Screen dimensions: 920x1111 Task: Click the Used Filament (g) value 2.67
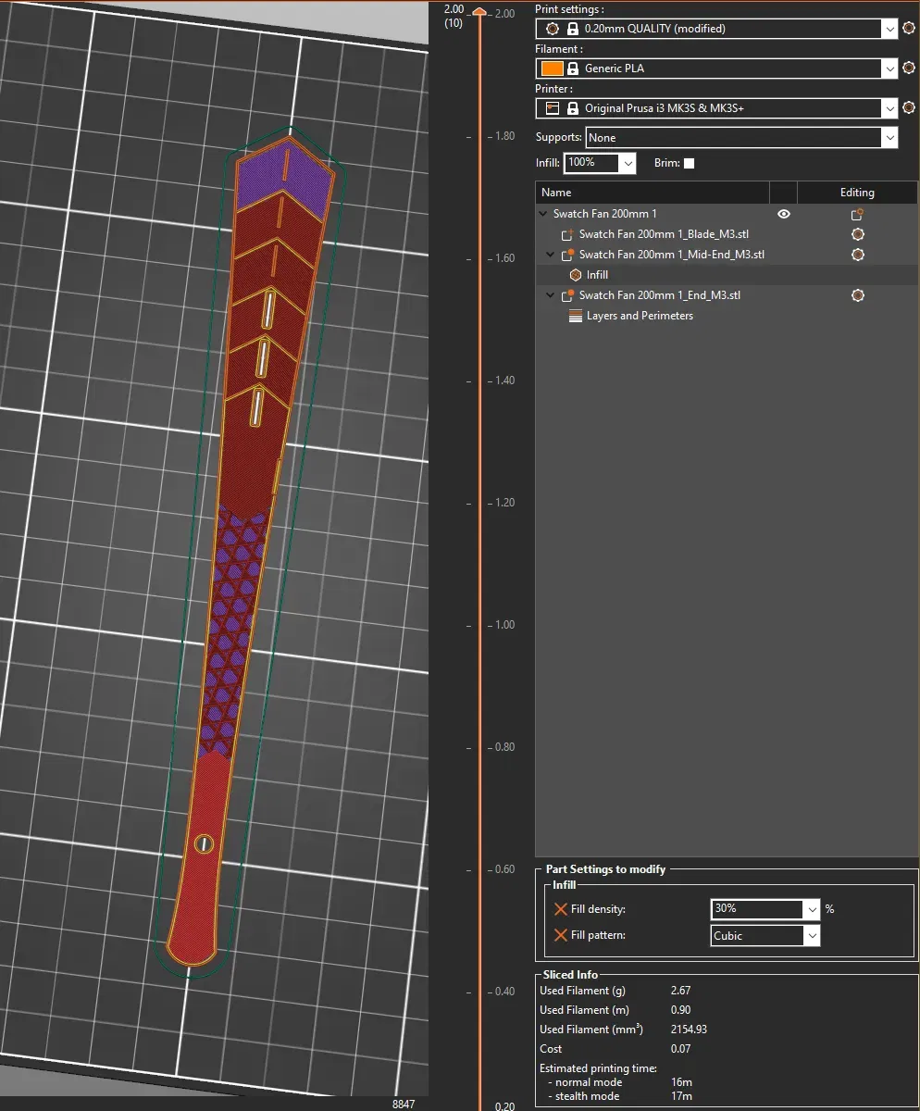coord(679,991)
